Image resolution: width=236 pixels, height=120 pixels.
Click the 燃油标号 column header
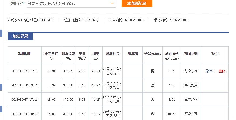tap(112, 54)
